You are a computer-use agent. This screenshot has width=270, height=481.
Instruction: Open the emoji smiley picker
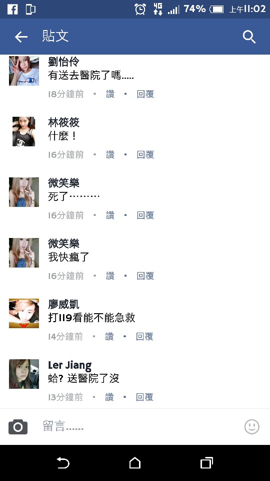pos(252,427)
